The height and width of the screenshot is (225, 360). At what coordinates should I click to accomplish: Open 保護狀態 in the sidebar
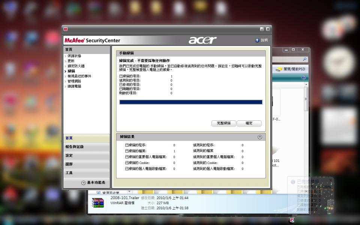pyautogui.click(x=74, y=56)
